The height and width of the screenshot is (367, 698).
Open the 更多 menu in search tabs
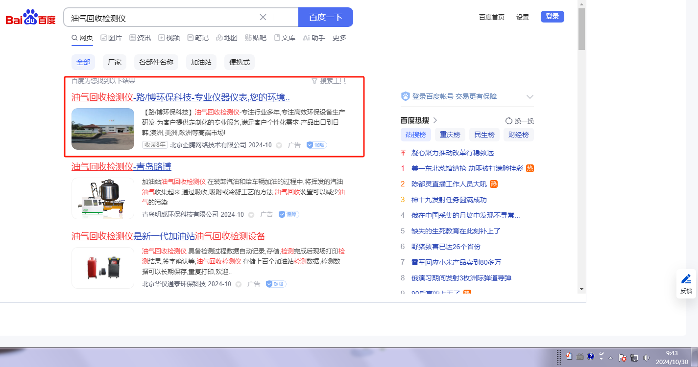pos(339,38)
